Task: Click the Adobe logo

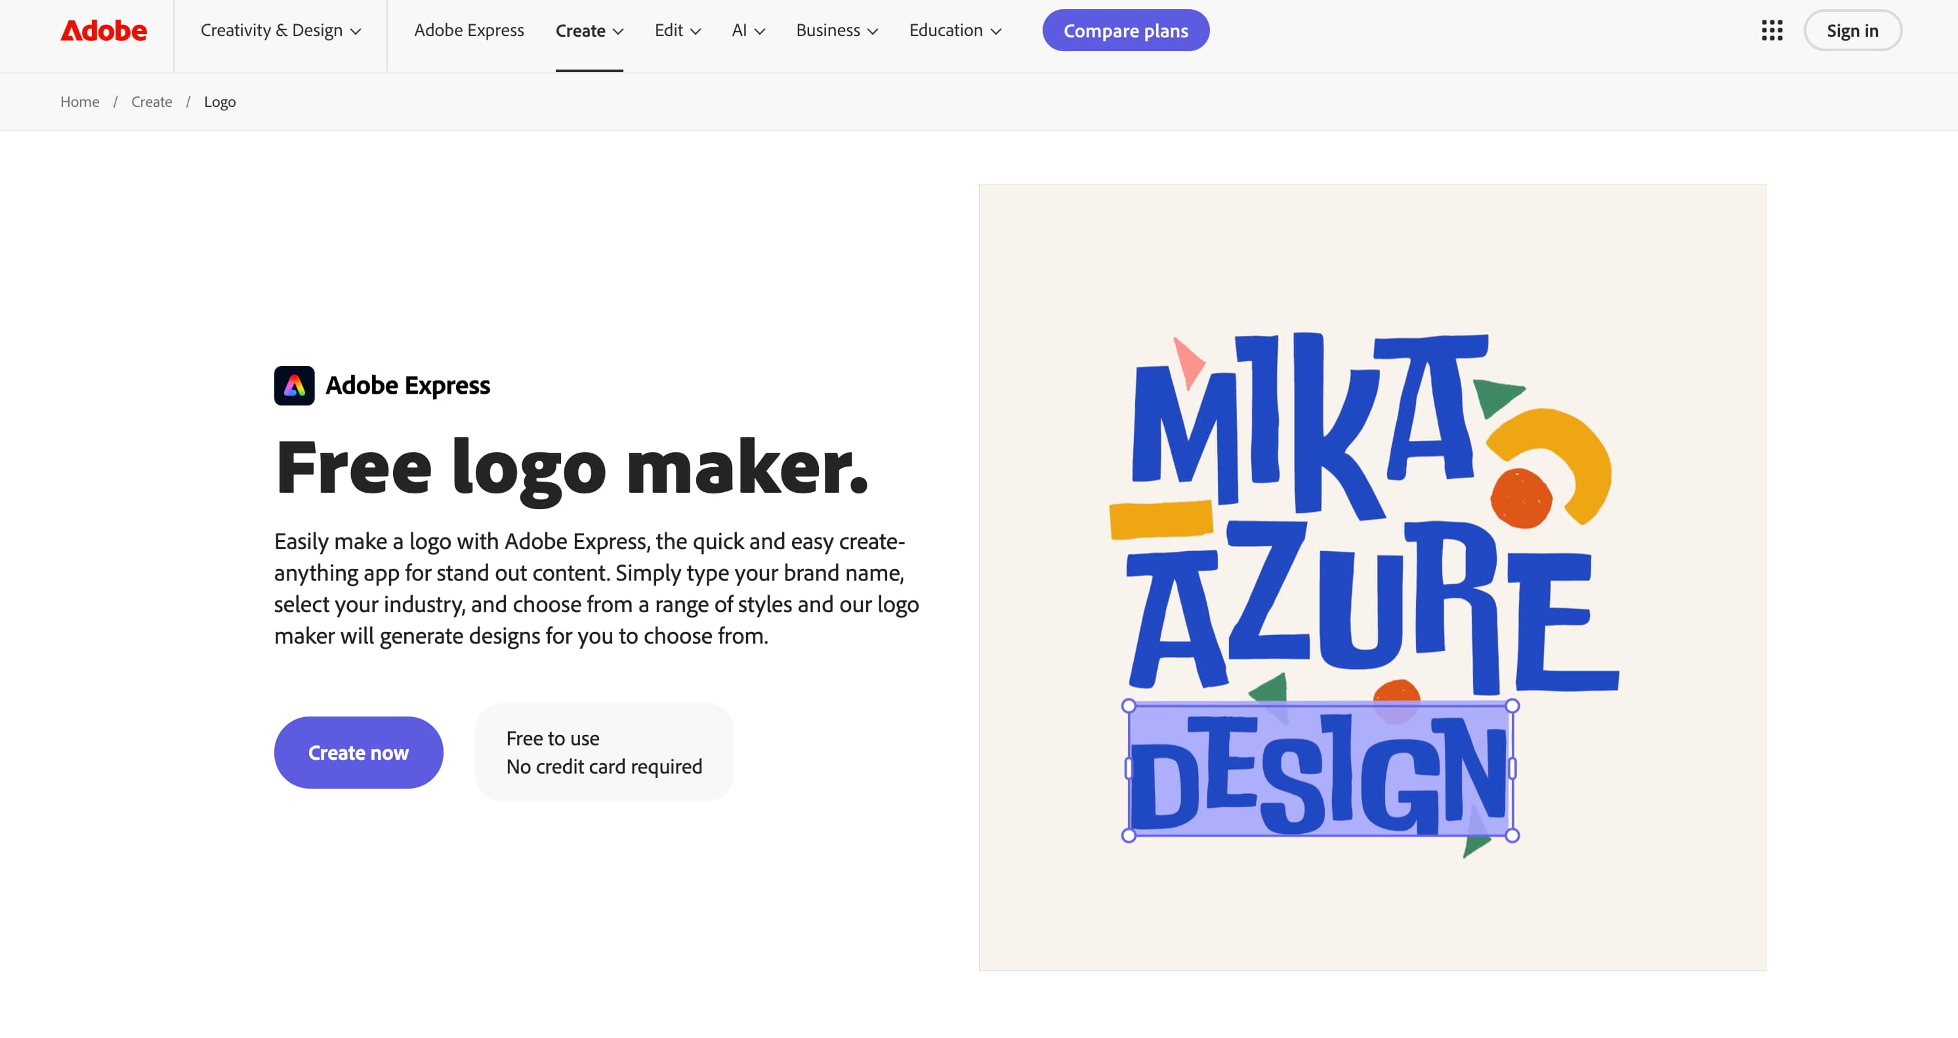Action: [x=104, y=30]
